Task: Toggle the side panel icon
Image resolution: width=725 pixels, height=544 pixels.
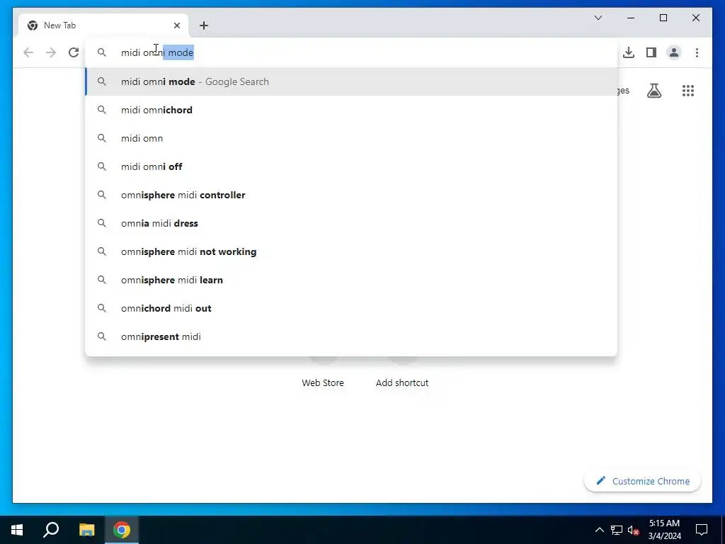Action: [651, 52]
